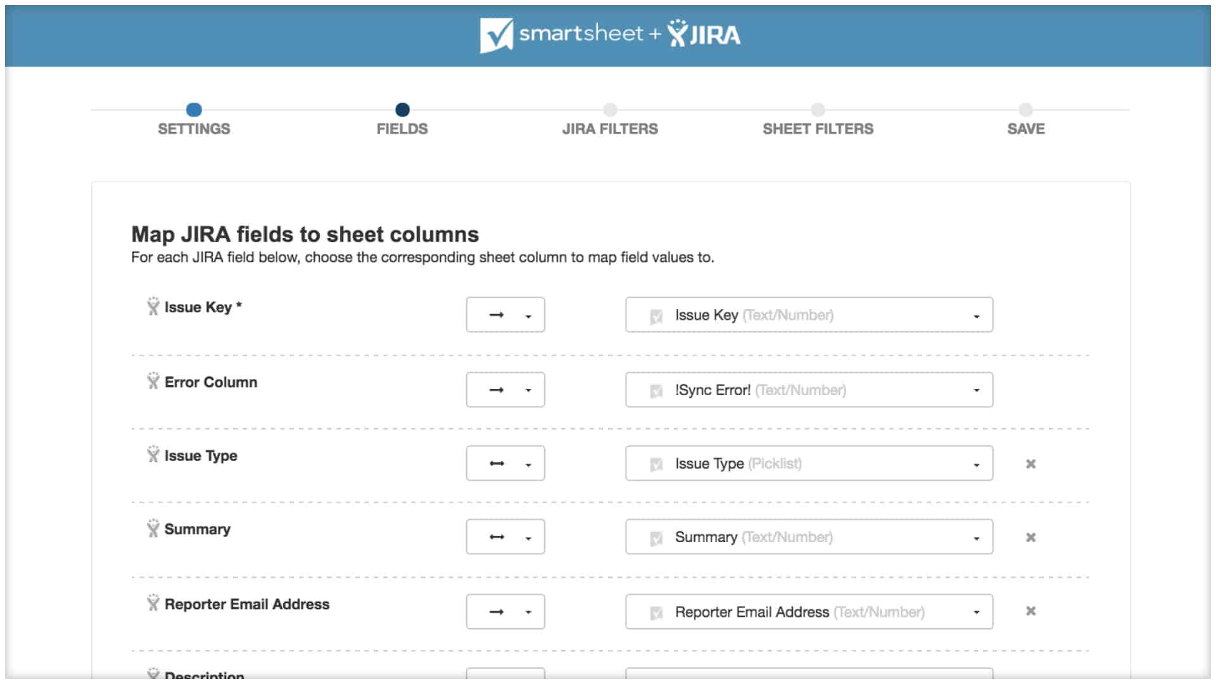Click the SAVE step icon
1216x684 pixels.
1027,108
